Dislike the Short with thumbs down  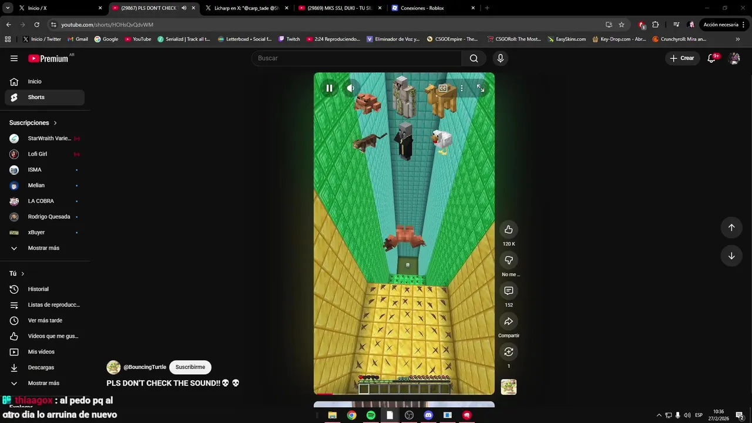coord(509,260)
